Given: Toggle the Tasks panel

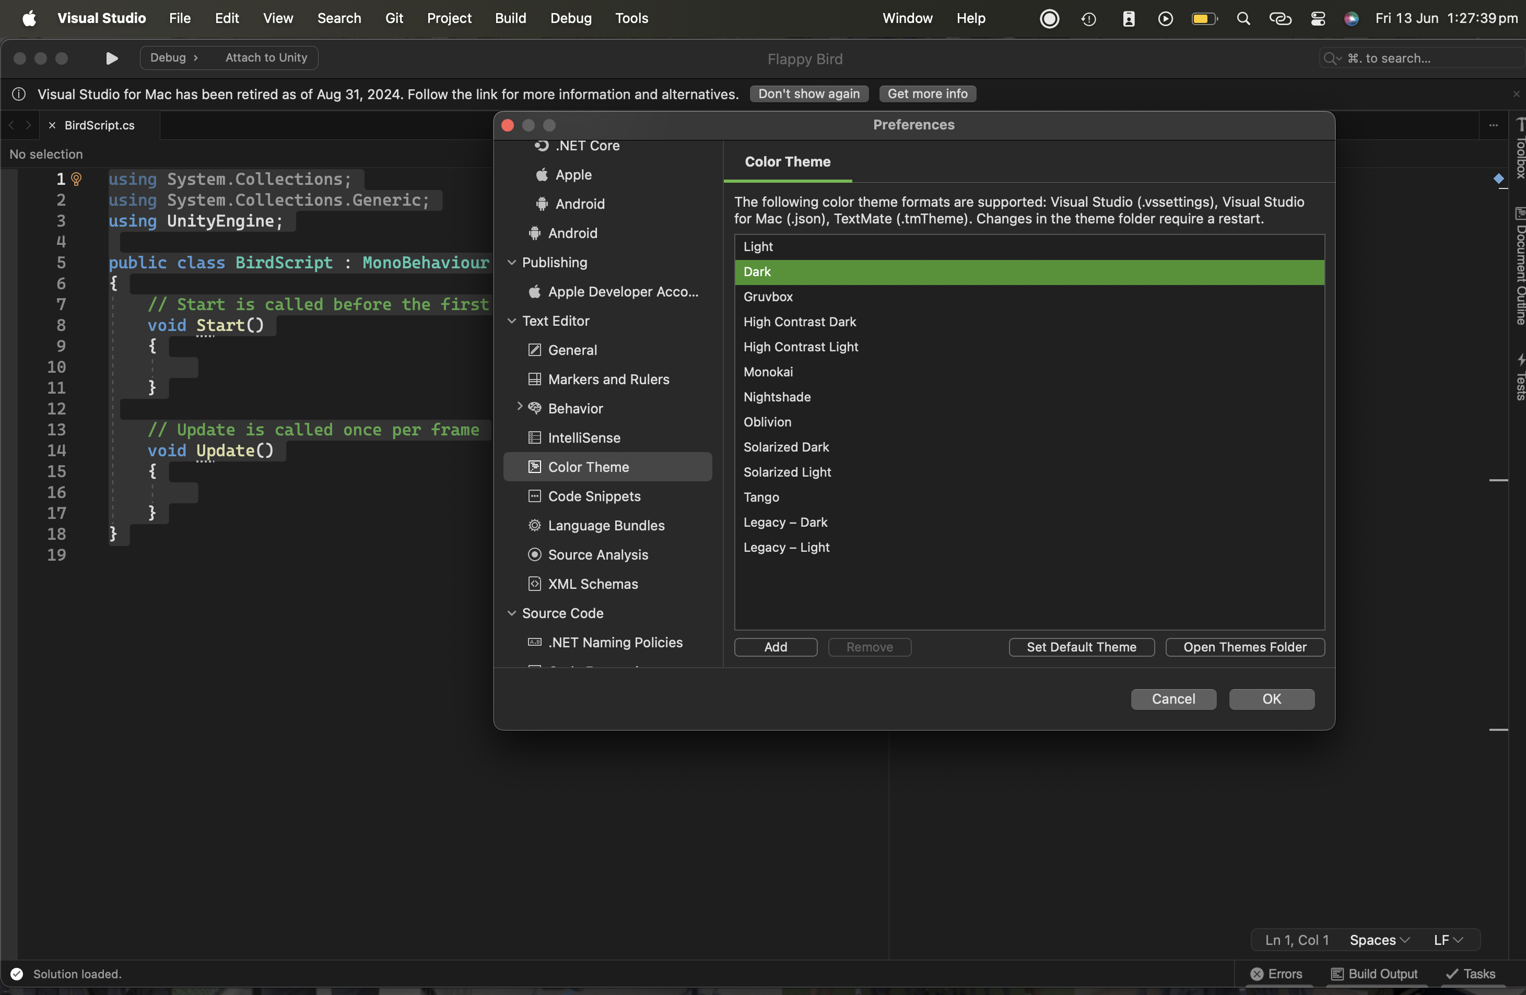Looking at the screenshot, I should pyautogui.click(x=1471, y=974).
